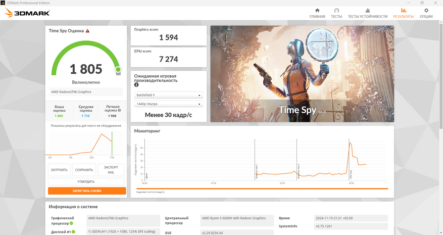
Task: Click the orange Запустить снова button
Action: pyautogui.click(x=87, y=191)
